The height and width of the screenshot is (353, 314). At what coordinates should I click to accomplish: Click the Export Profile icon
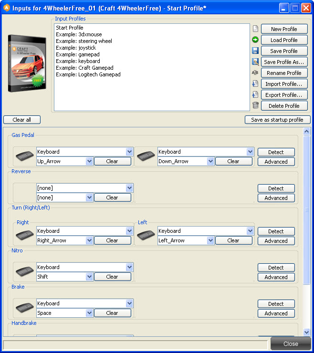tap(255, 94)
